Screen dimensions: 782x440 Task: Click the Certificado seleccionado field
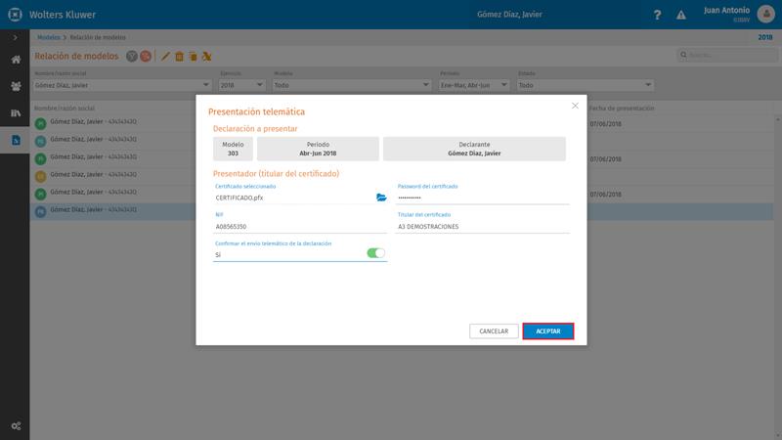[x=294, y=198]
